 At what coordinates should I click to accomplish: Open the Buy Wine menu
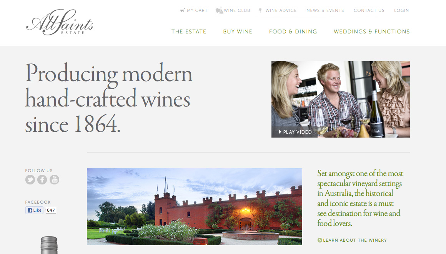238,32
